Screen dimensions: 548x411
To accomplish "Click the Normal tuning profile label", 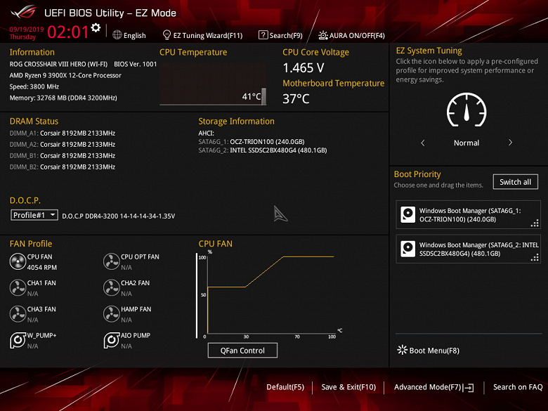I will point(467,143).
